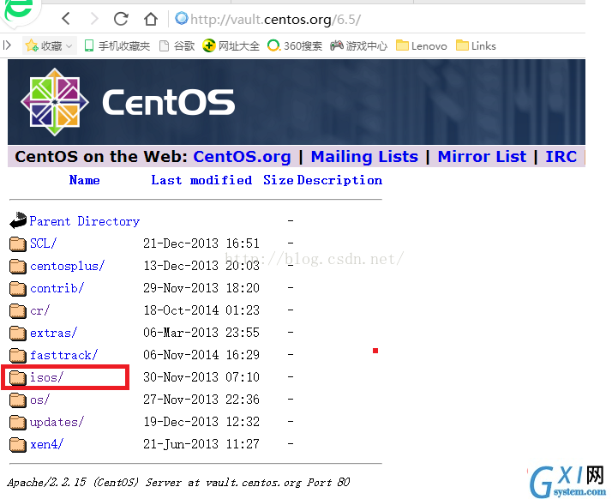Open the centosplus/ directory link
Image resolution: width=612 pixels, height=499 pixels.
pyautogui.click(x=67, y=266)
